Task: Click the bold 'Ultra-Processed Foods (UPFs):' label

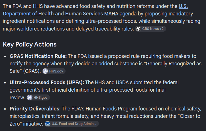Action: tap(47, 82)
